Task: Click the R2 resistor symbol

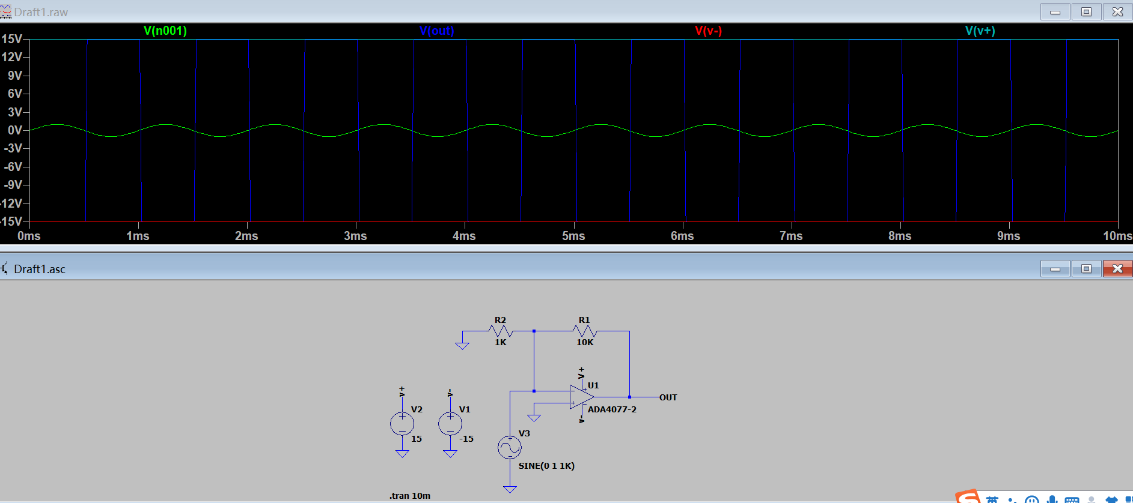Action: pyautogui.click(x=500, y=331)
